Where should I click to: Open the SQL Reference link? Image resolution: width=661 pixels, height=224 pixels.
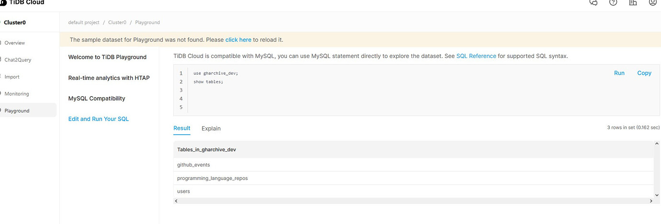[x=476, y=56]
